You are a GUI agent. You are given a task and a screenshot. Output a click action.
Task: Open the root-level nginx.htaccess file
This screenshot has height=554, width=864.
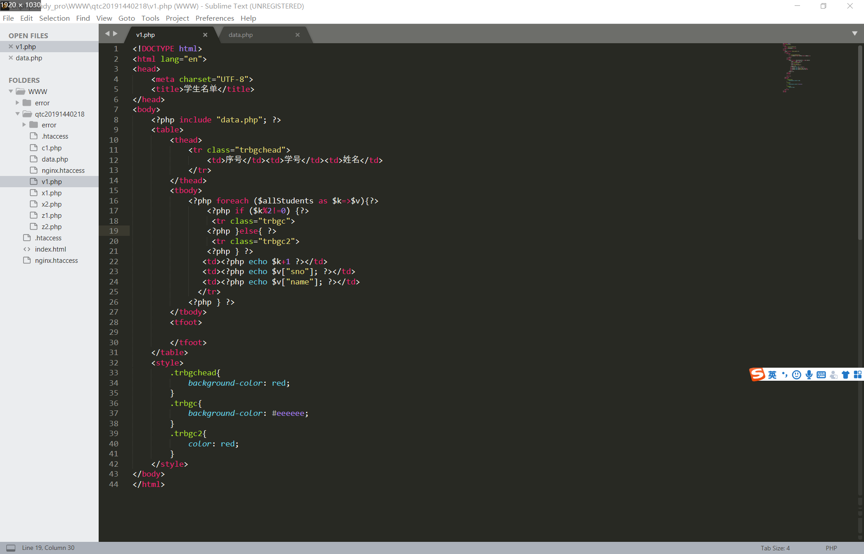[x=56, y=260]
